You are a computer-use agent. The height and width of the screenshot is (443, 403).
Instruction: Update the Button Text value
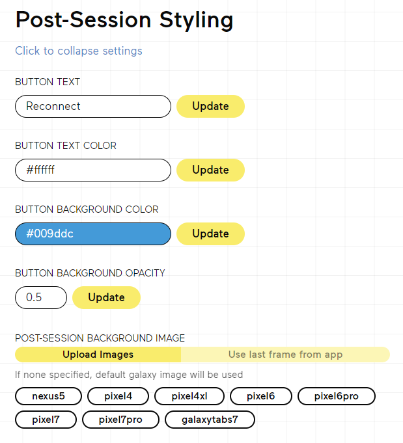click(210, 107)
